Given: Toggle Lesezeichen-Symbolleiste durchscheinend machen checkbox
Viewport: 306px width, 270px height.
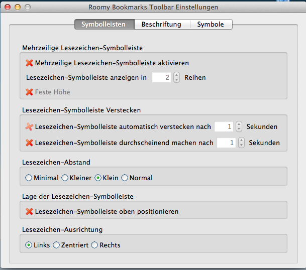Looking at the screenshot, I should pyautogui.click(x=29, y=143).
